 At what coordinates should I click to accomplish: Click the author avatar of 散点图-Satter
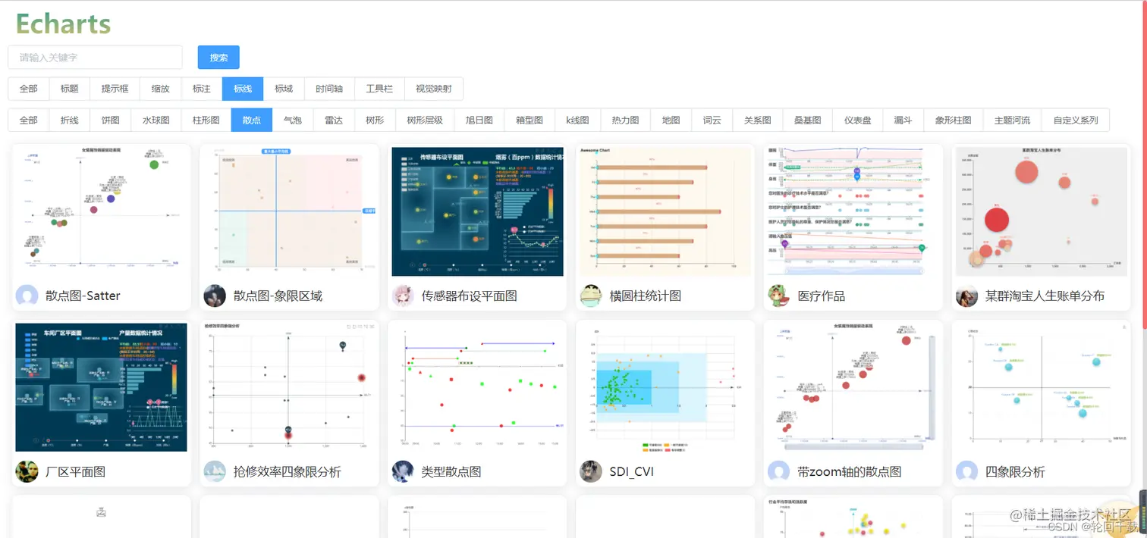[x=26, y=296]
